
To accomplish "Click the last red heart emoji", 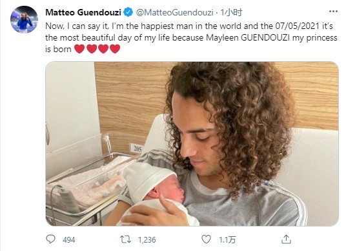I will (115, 49).
